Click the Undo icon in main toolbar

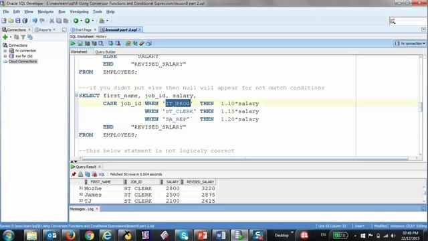click(x=35, y=21)
